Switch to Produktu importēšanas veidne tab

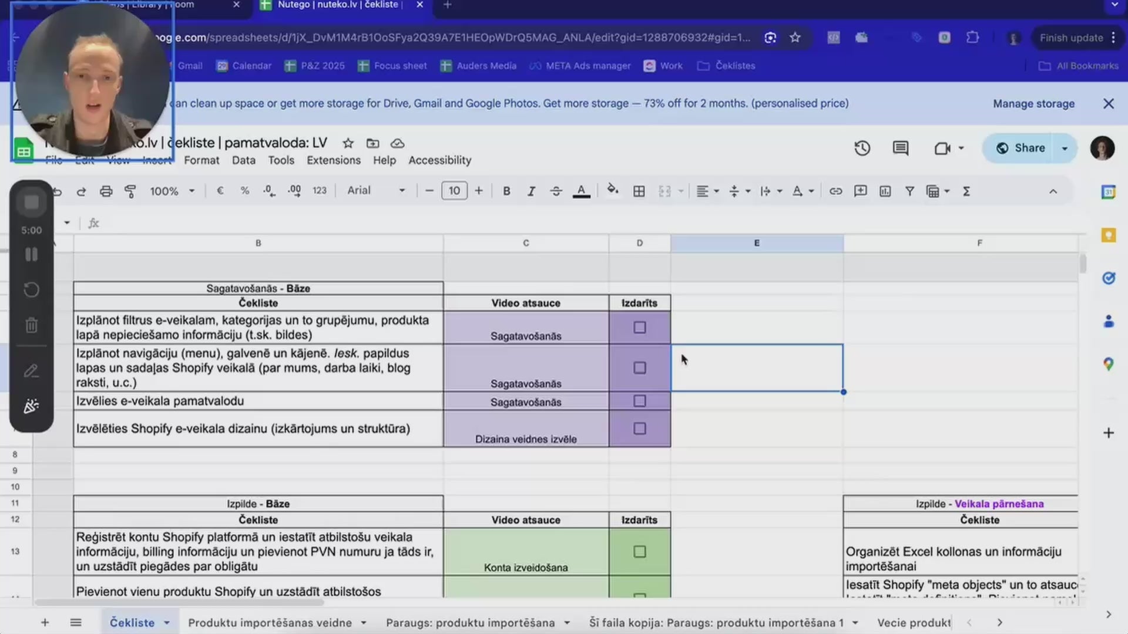270,623
